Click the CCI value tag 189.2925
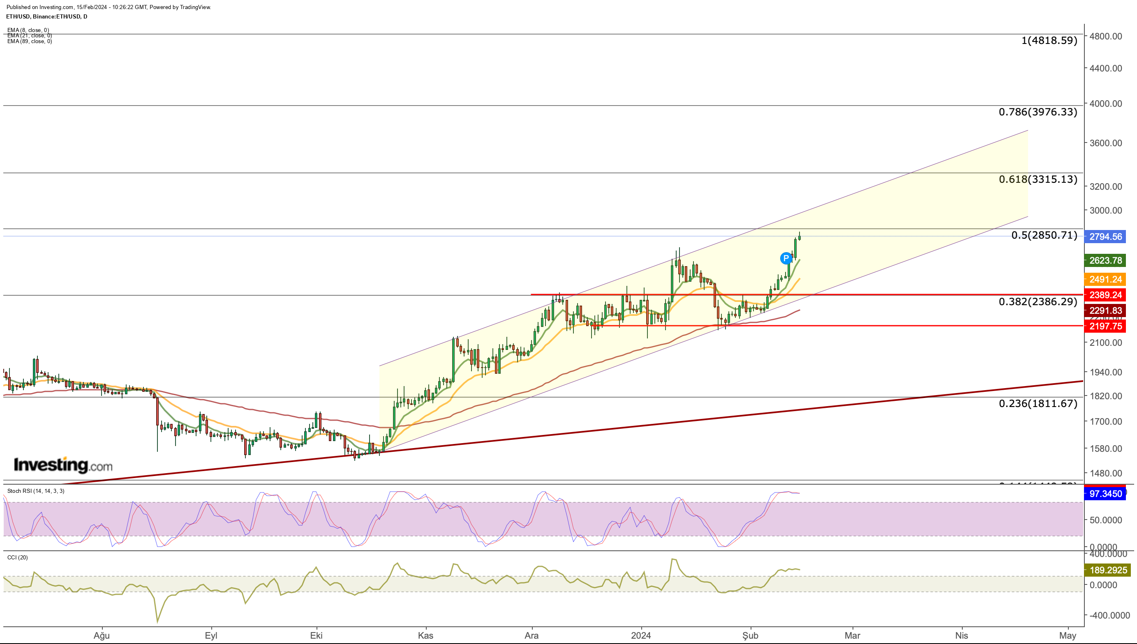This screenshot has height=644, width=1137. coord(1108,570)
